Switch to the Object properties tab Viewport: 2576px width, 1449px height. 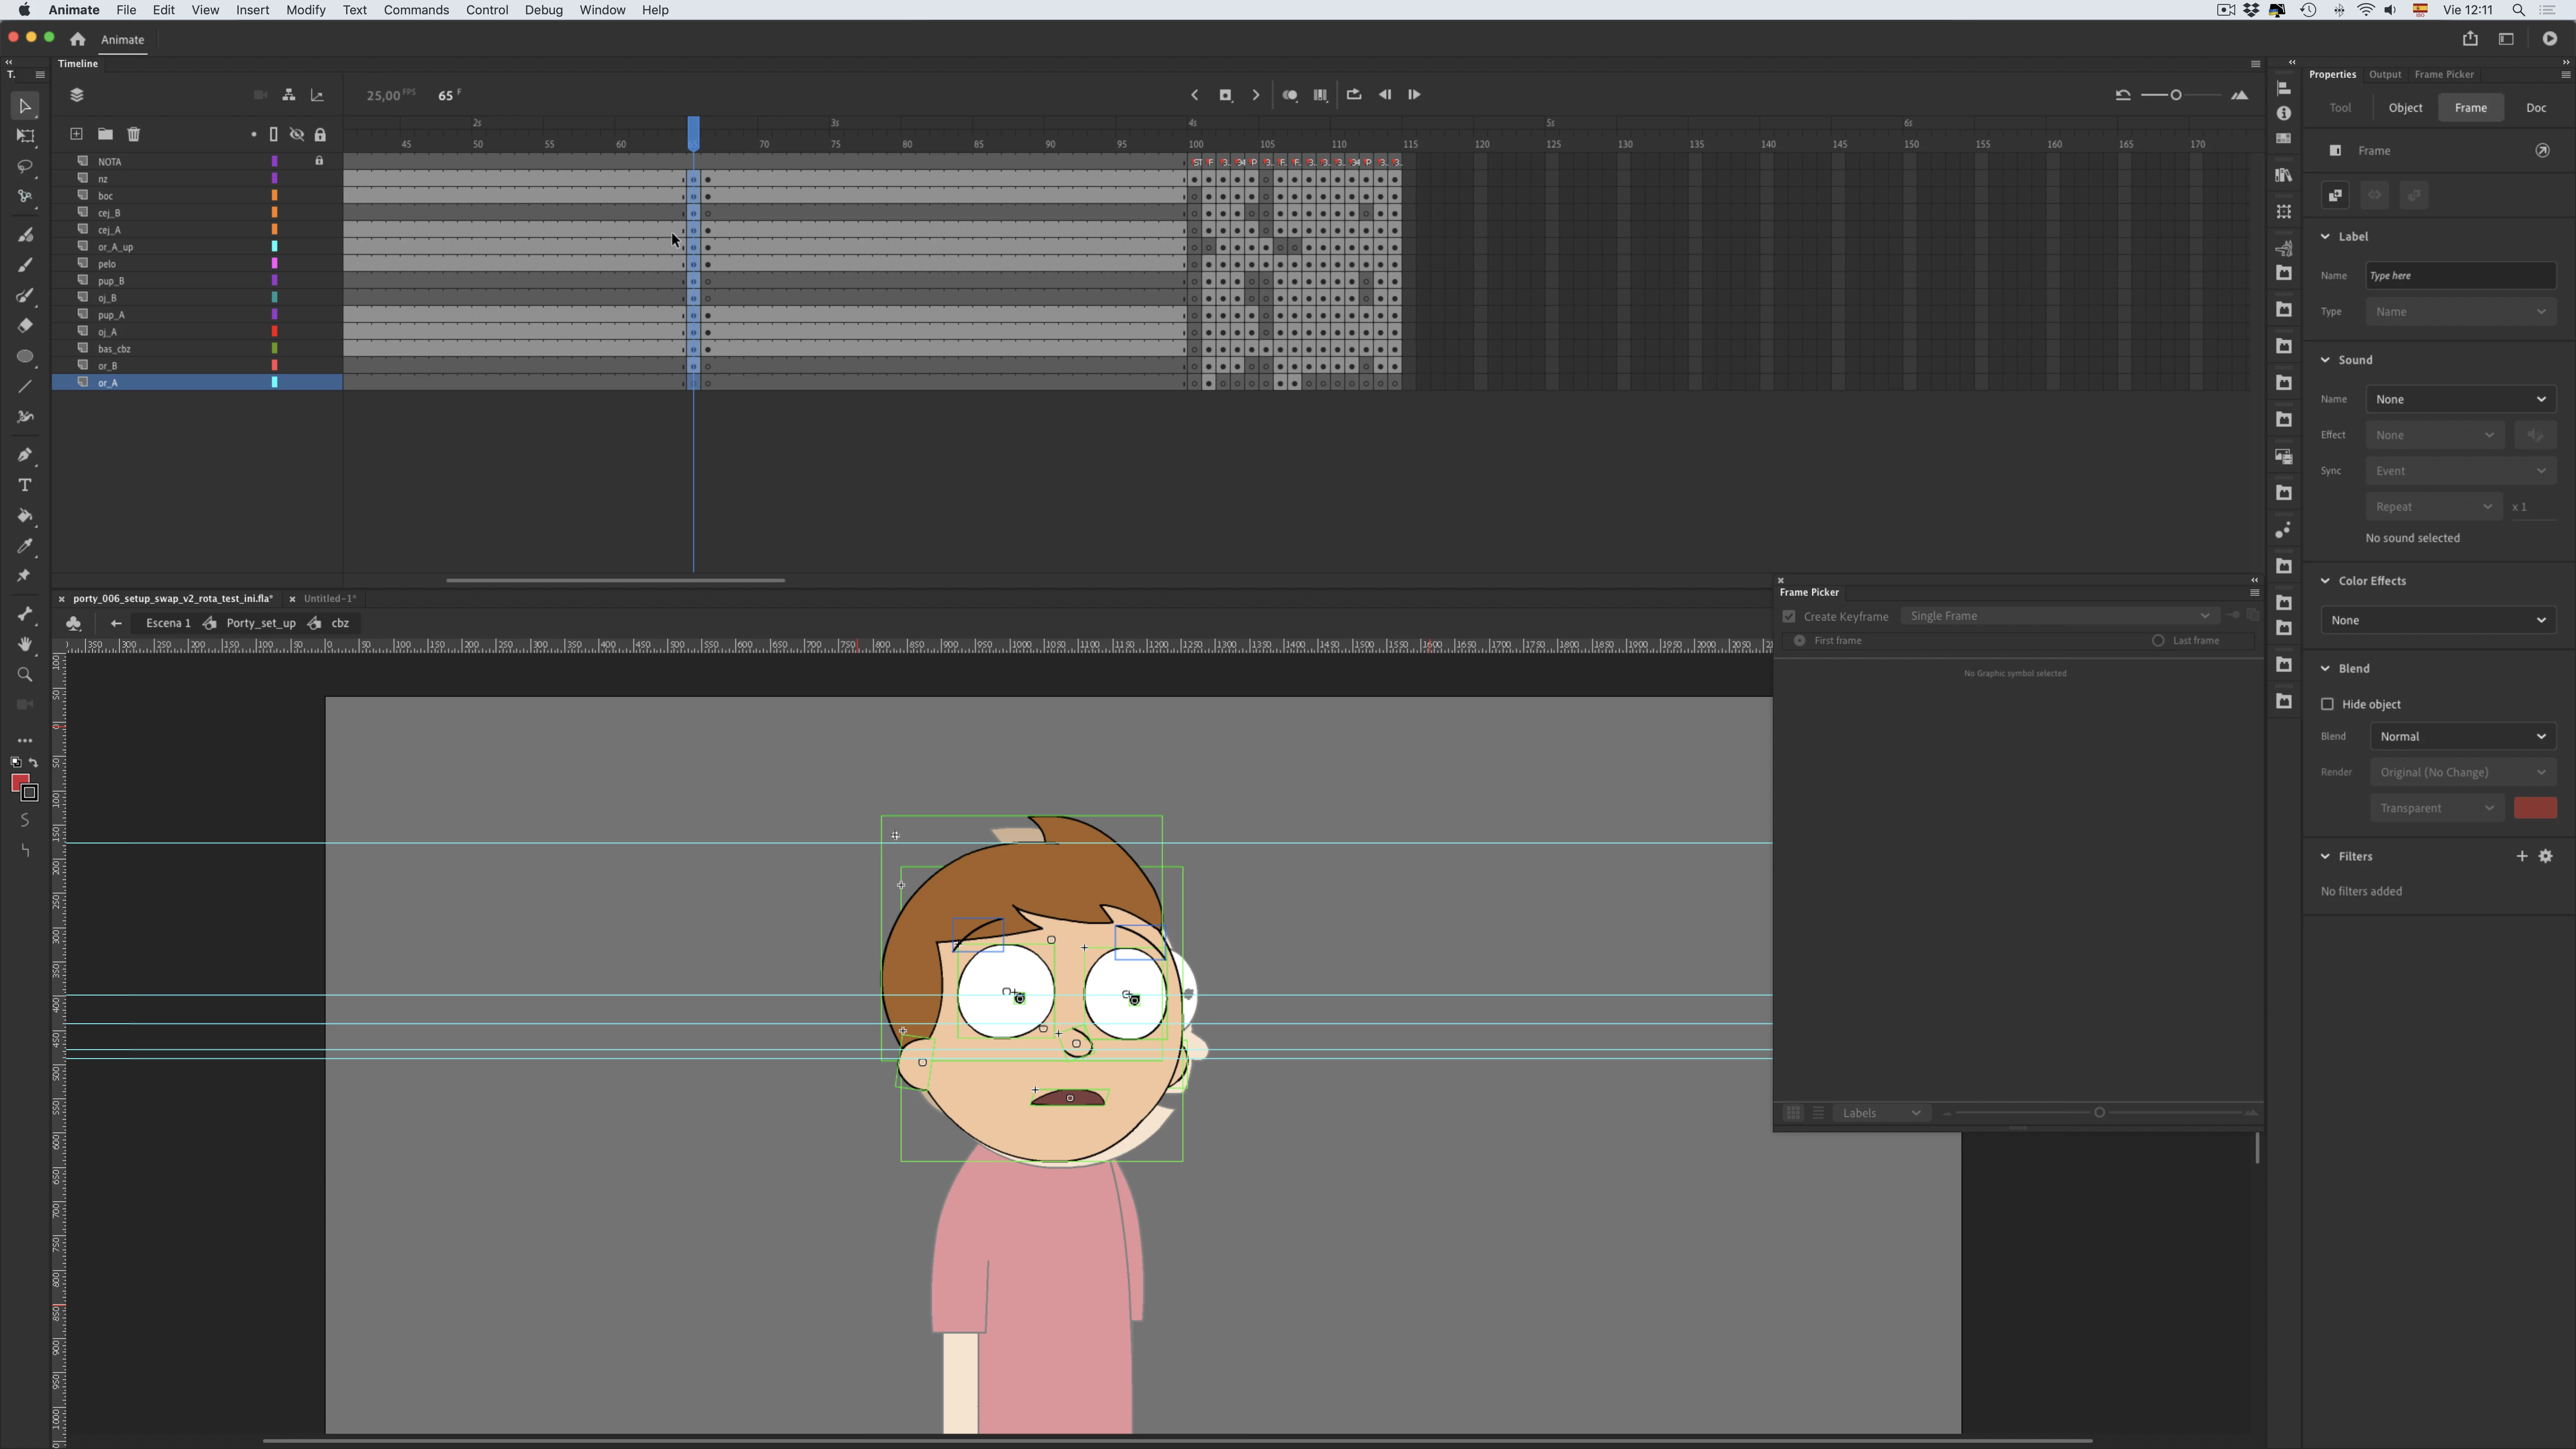pos(2405,108)
